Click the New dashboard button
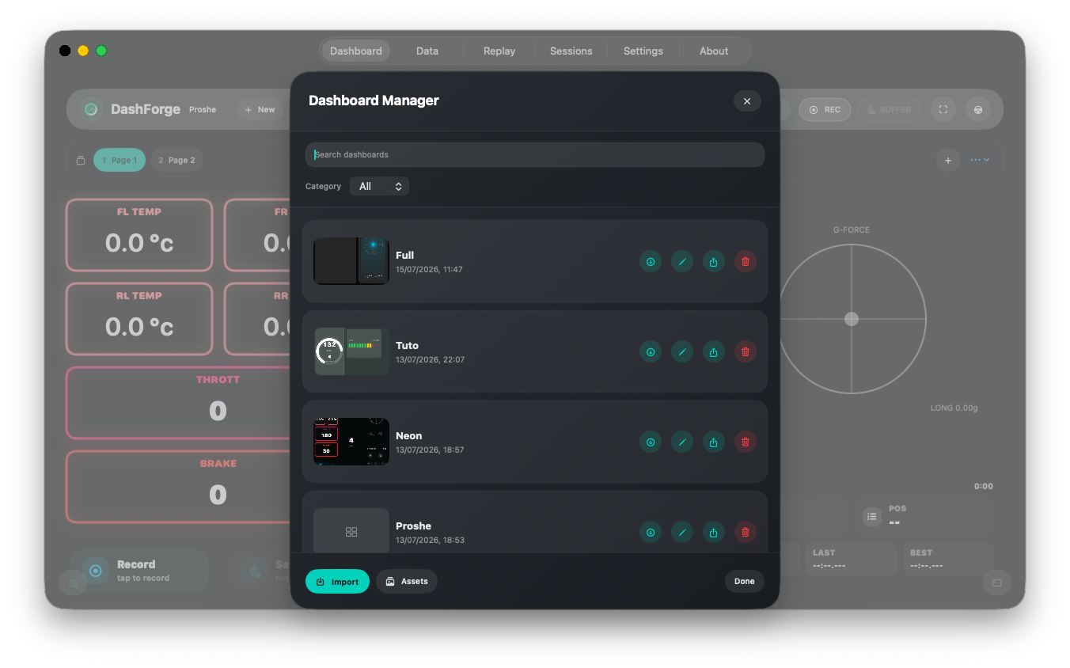 260,109
